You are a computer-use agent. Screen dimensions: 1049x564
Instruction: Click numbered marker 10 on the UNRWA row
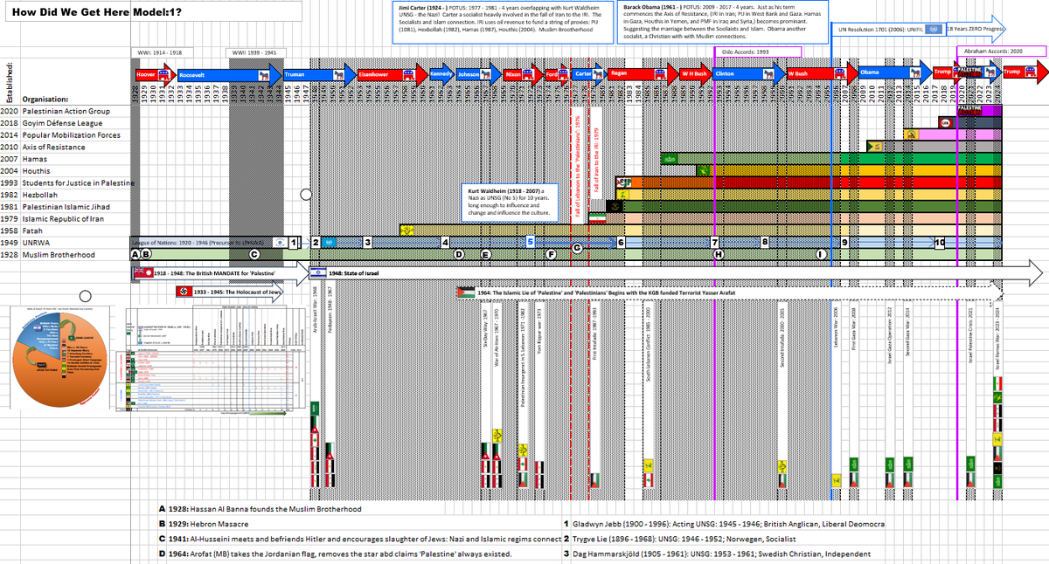point(940,243)
